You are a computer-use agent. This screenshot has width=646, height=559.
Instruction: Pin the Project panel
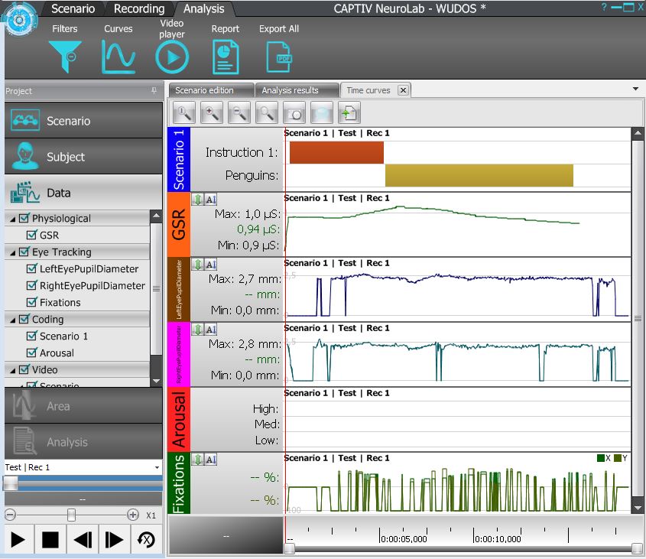(x=154, y=91)
